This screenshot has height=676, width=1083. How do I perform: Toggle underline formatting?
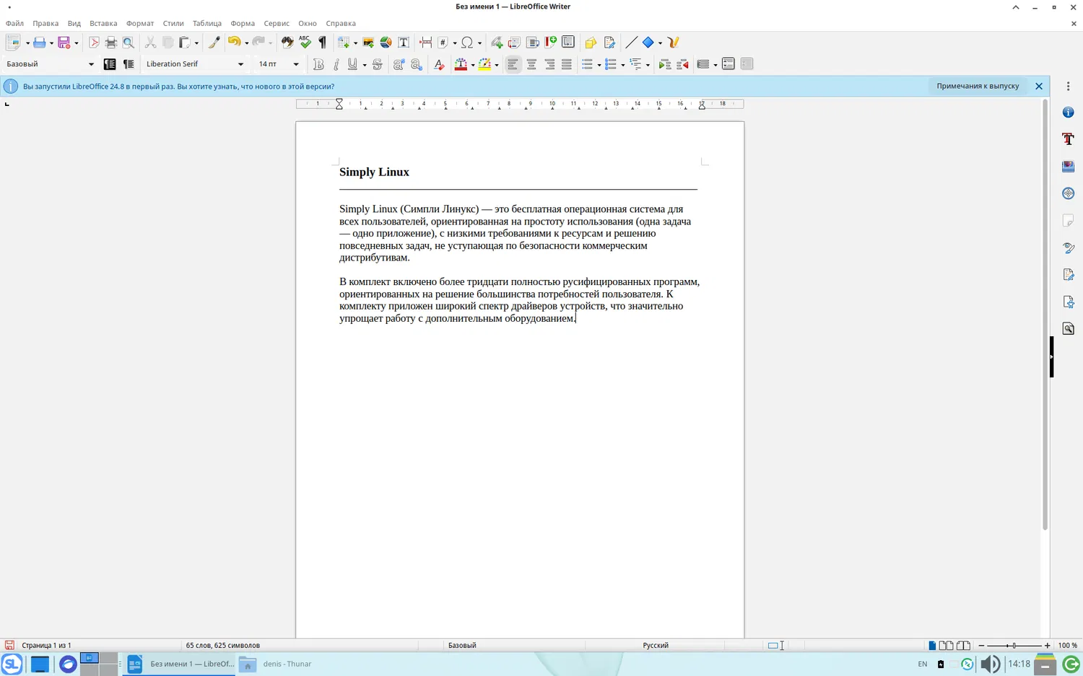pos(352,64)
